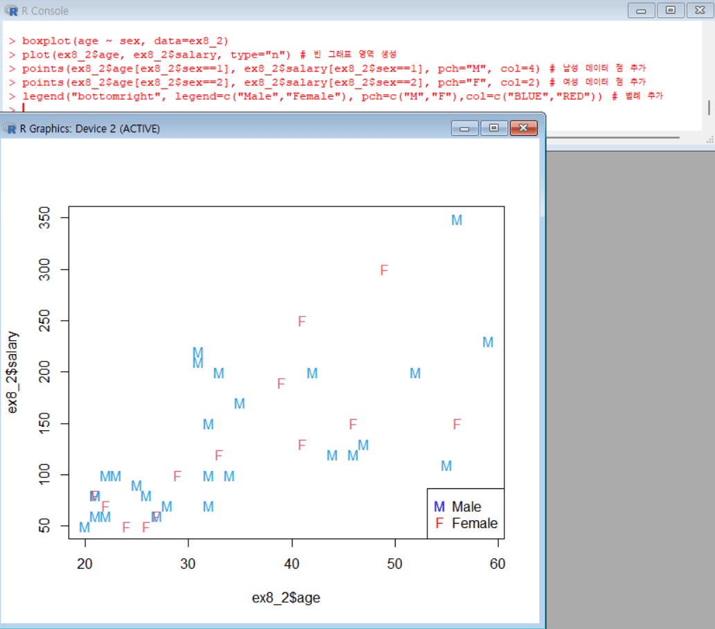The height and width of the screenshot is (629, 715).
Task: Minimize the R Graphics Device 2 window
Action: pos(464,128)
